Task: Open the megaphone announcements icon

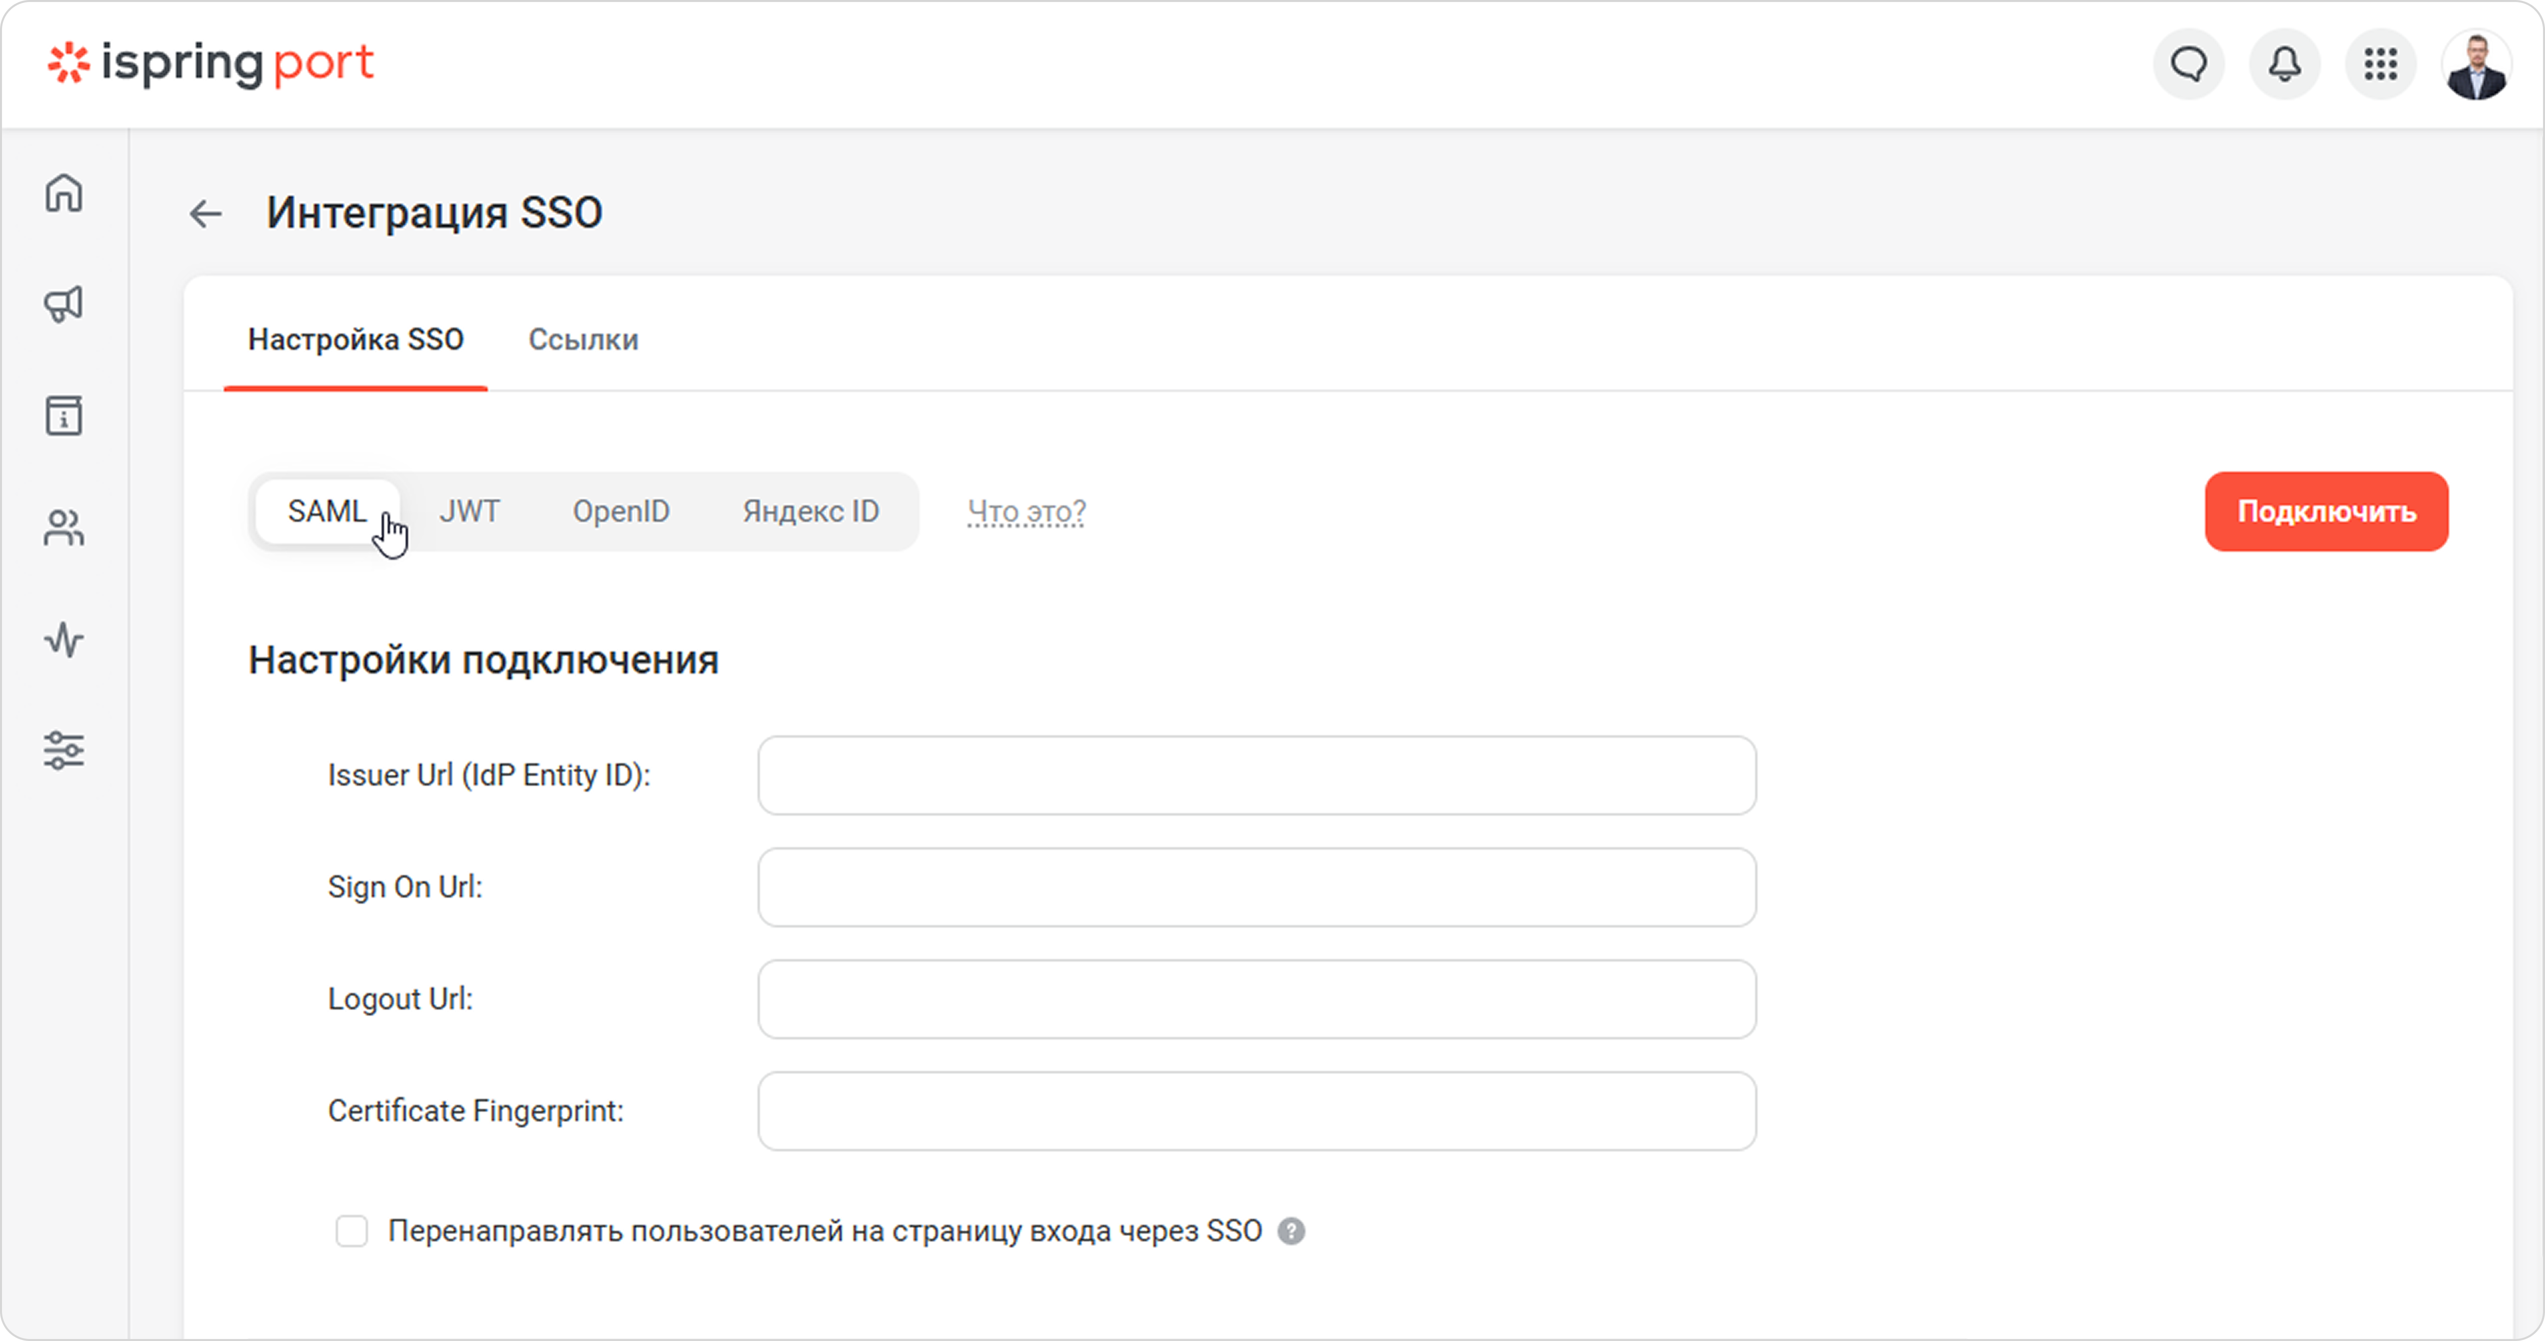Action: (x=64, y=304)
